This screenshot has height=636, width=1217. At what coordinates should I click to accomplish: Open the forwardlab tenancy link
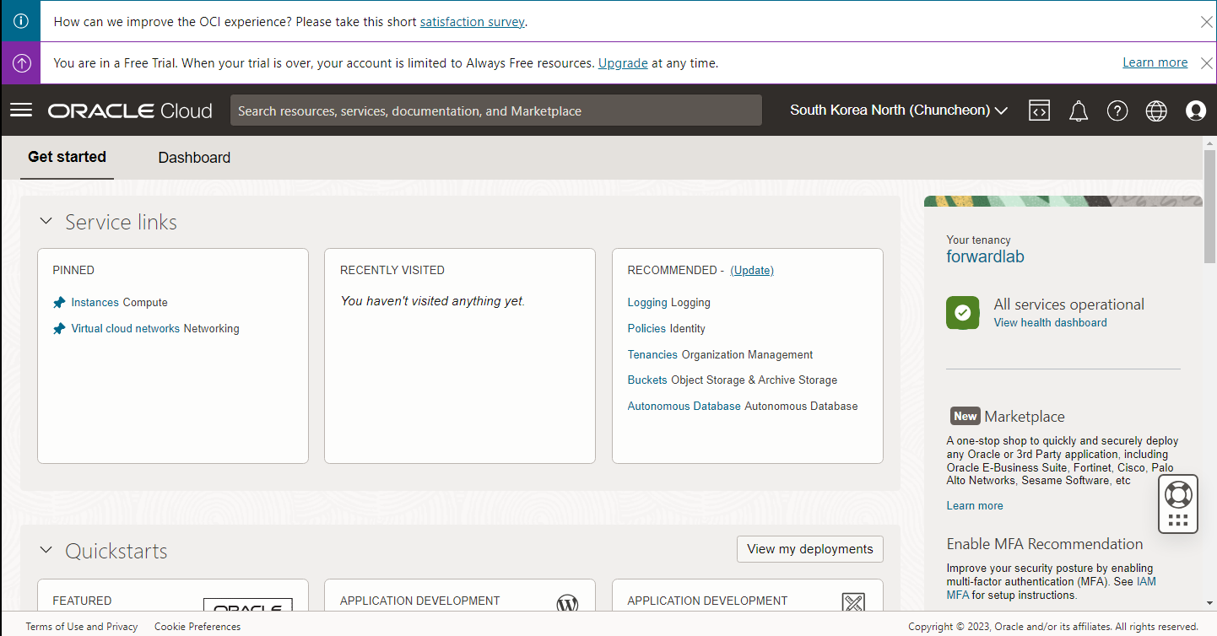point(985,256)
